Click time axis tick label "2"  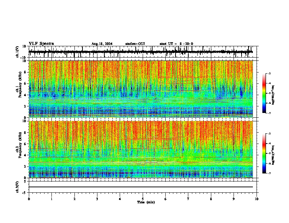pyautogui.click(x=74, y=199)
